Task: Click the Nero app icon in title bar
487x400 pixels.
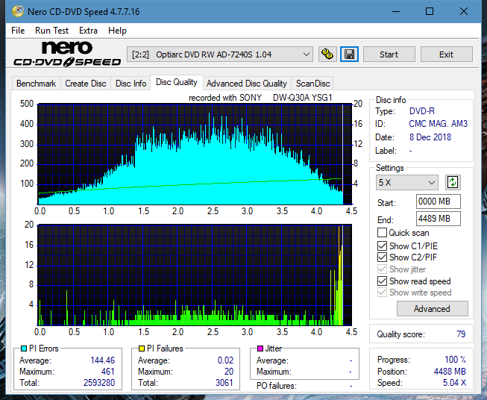Action: (18, 11)
